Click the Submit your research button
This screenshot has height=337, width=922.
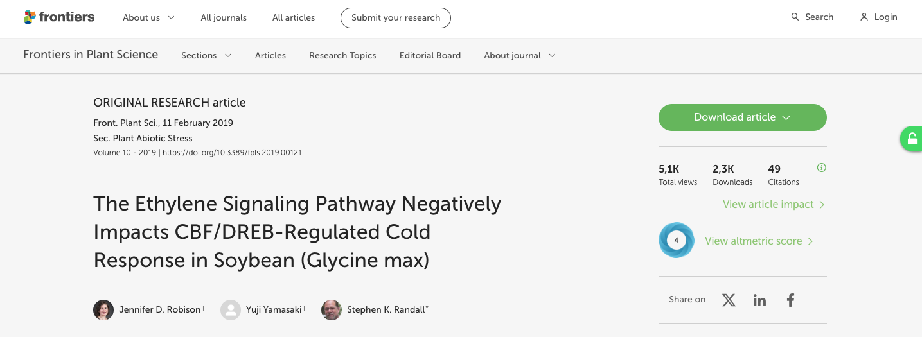pyautogui.click(x=396, y=18)
